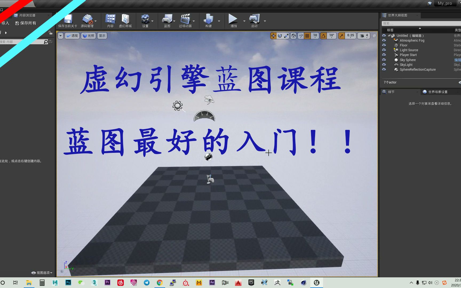Click Save Current Level toolbar icon

click(x=68, y=21)
